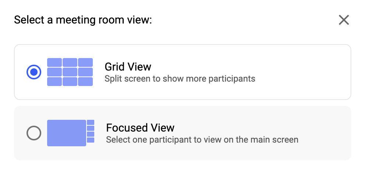Choose the "Focused View" label
This screenshot has width=366, height=172.
click(140, 128)
